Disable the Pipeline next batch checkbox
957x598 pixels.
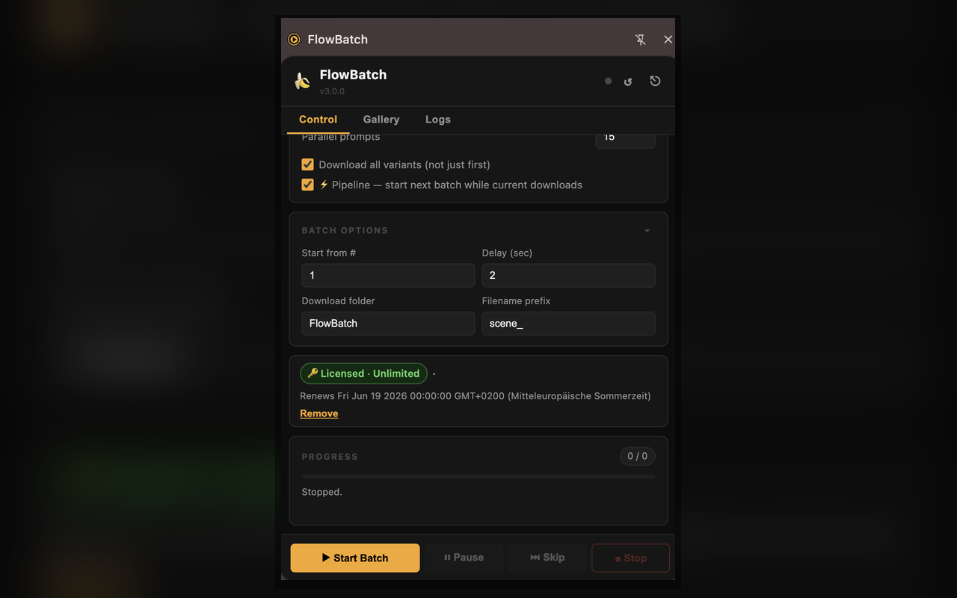click(307, 185)
